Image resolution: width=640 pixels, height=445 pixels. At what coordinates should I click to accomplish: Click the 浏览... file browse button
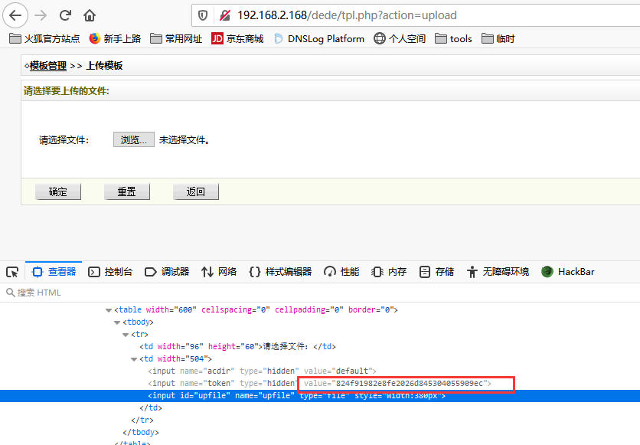[x=134, y=139]
